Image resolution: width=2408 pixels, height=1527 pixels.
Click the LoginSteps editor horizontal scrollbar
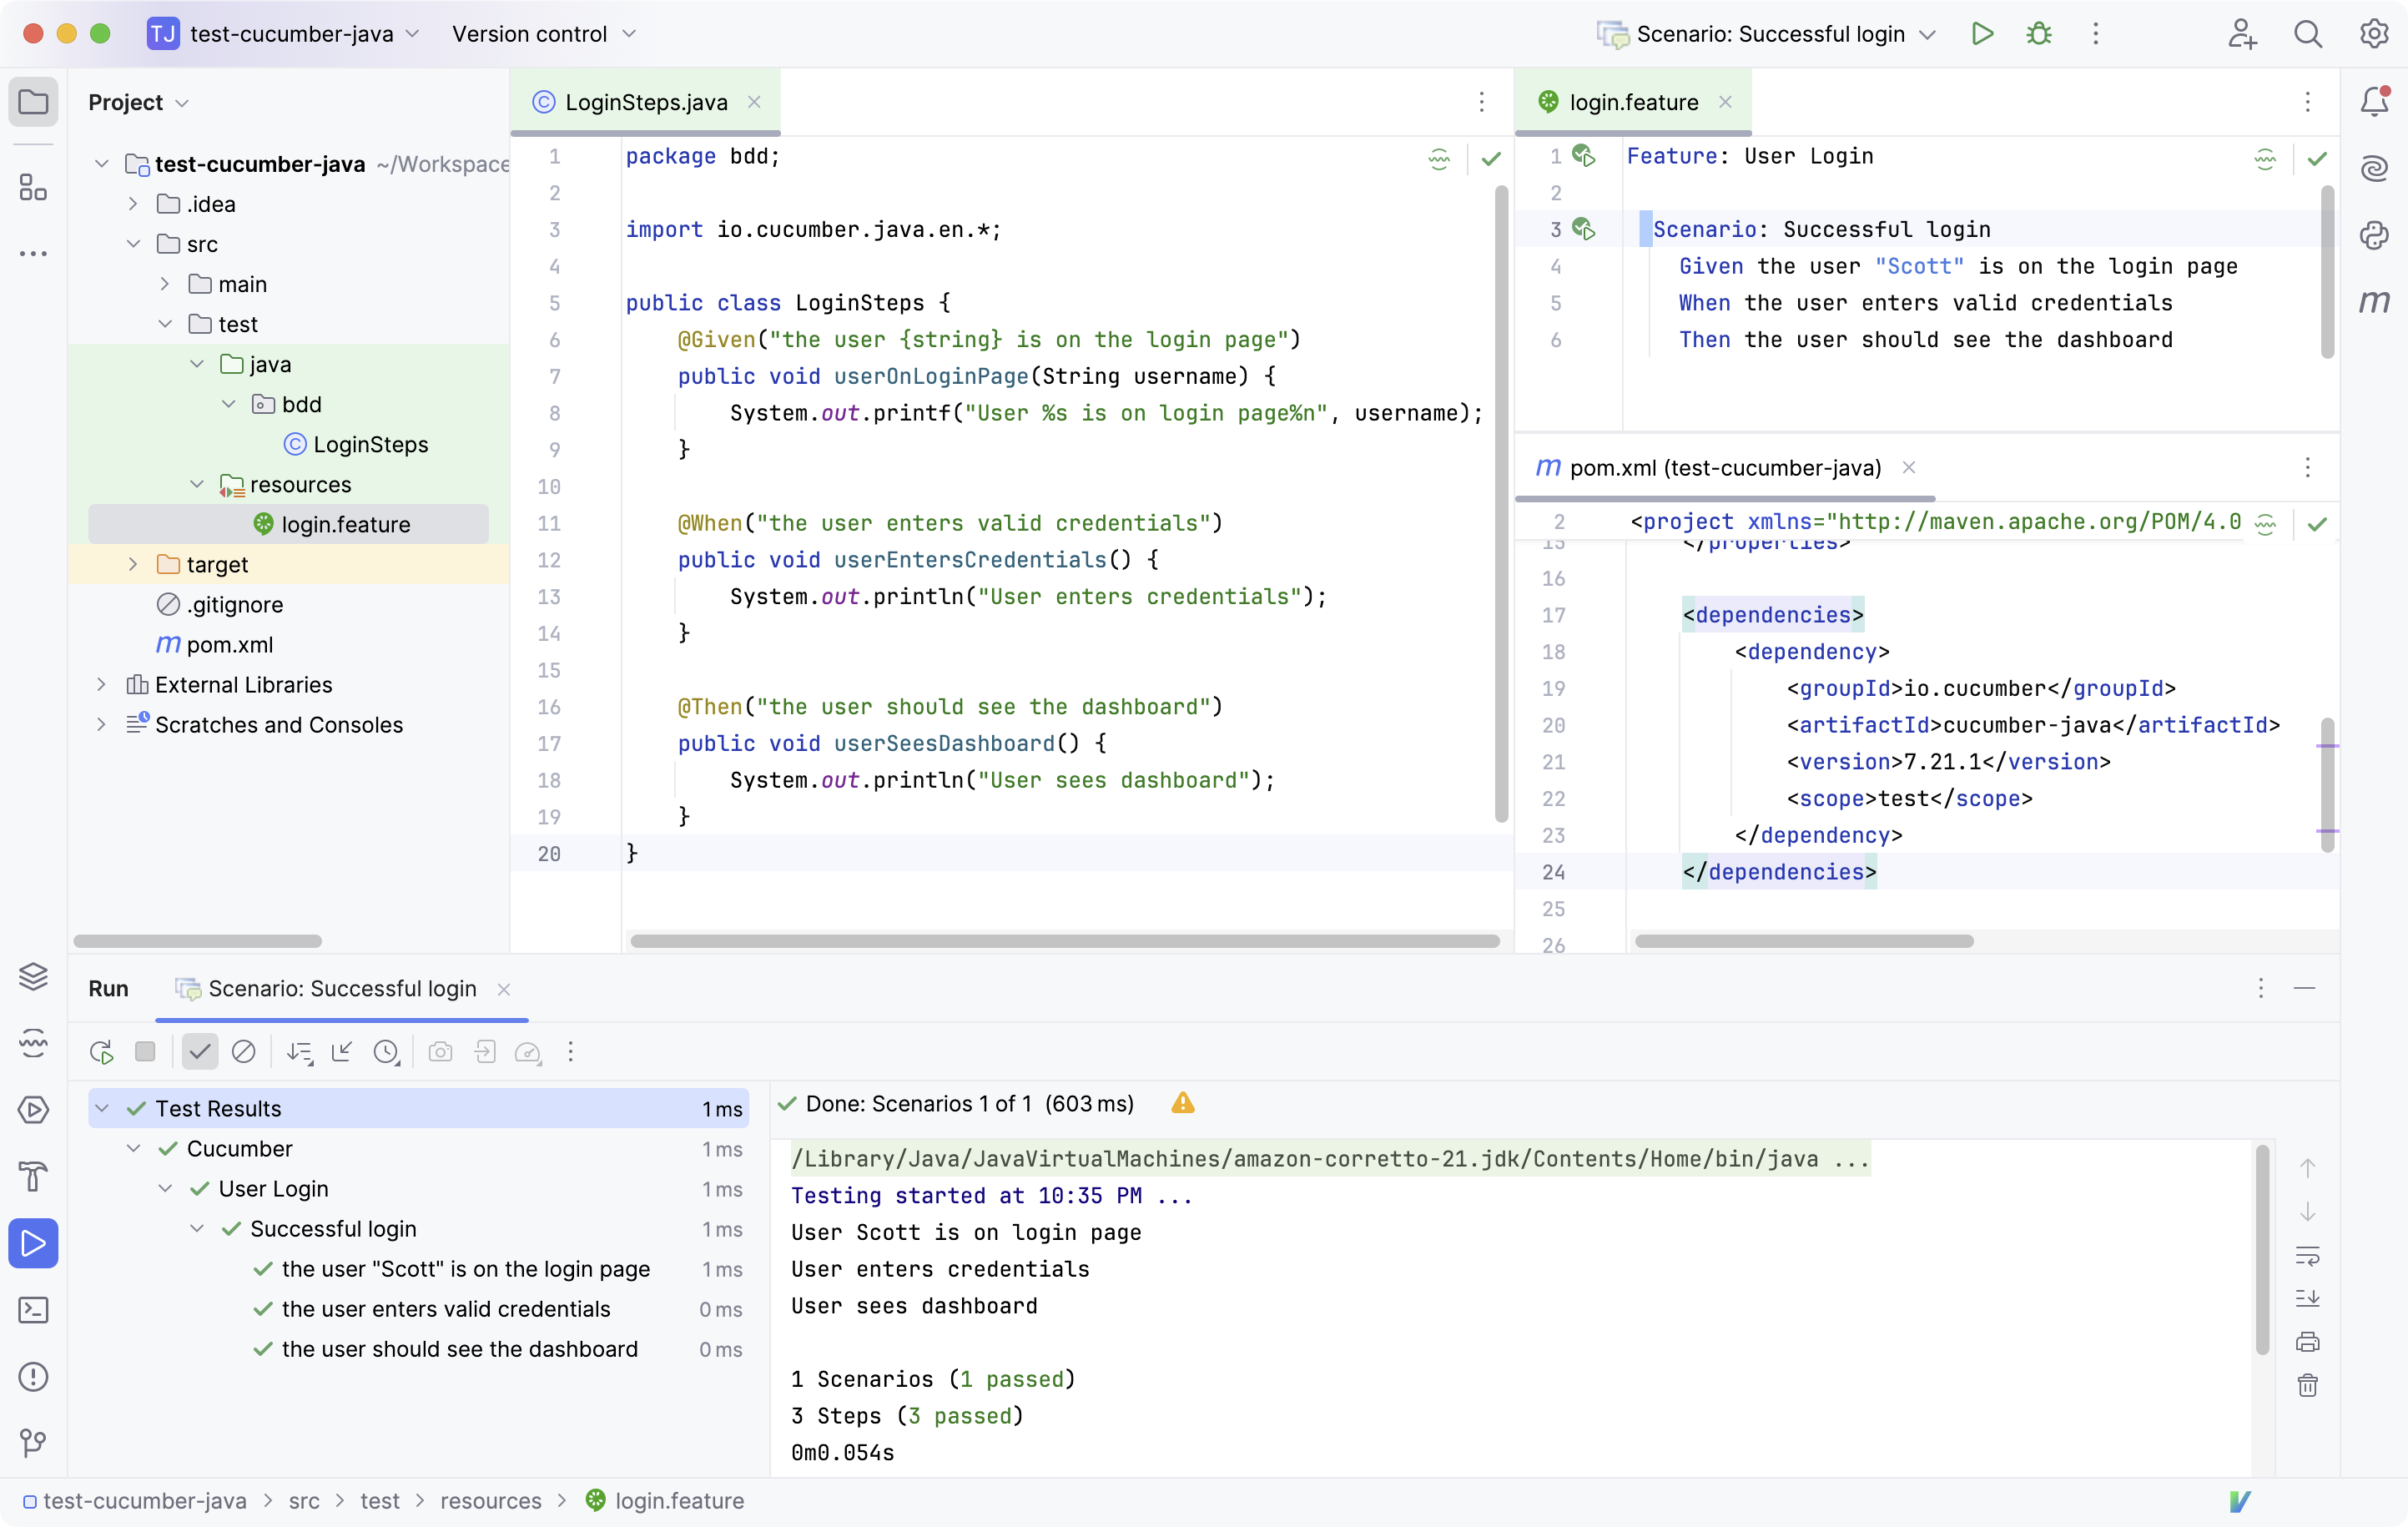(x=1064, y=941)
